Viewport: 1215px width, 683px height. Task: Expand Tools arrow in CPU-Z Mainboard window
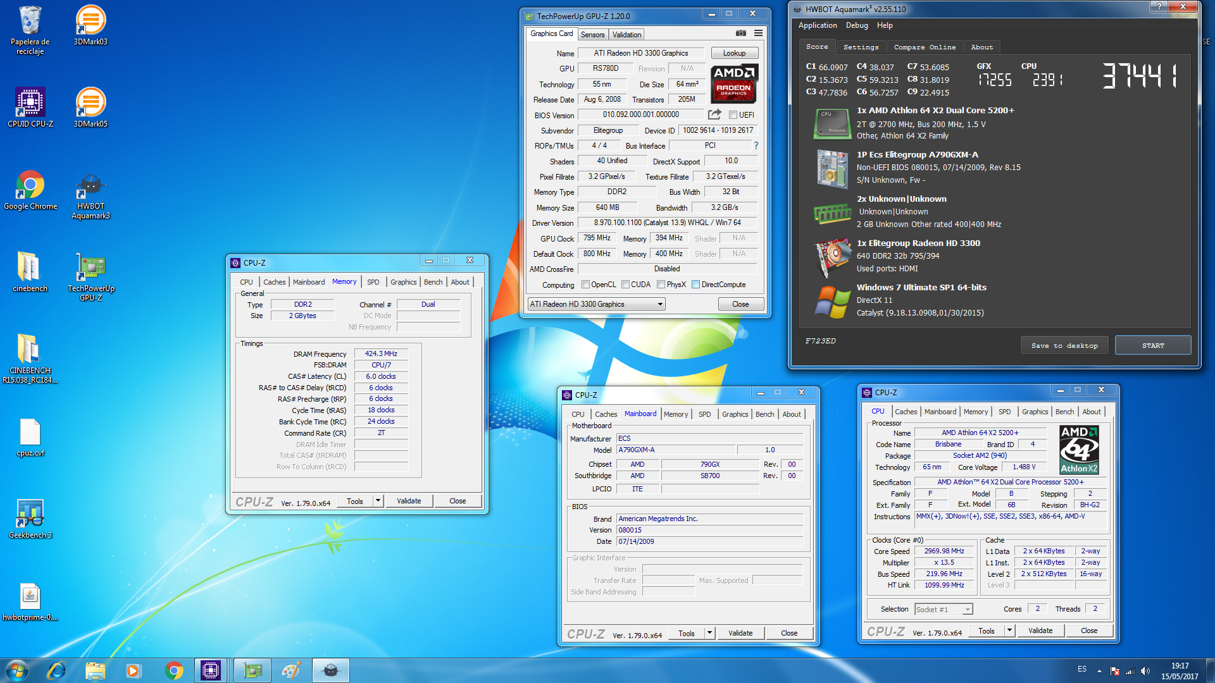(709, 633)
